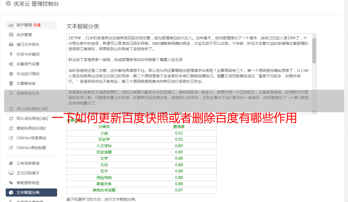Open 站点管理 in sidebar
Screen dimensions: 348x202
(x=31, y=35)
